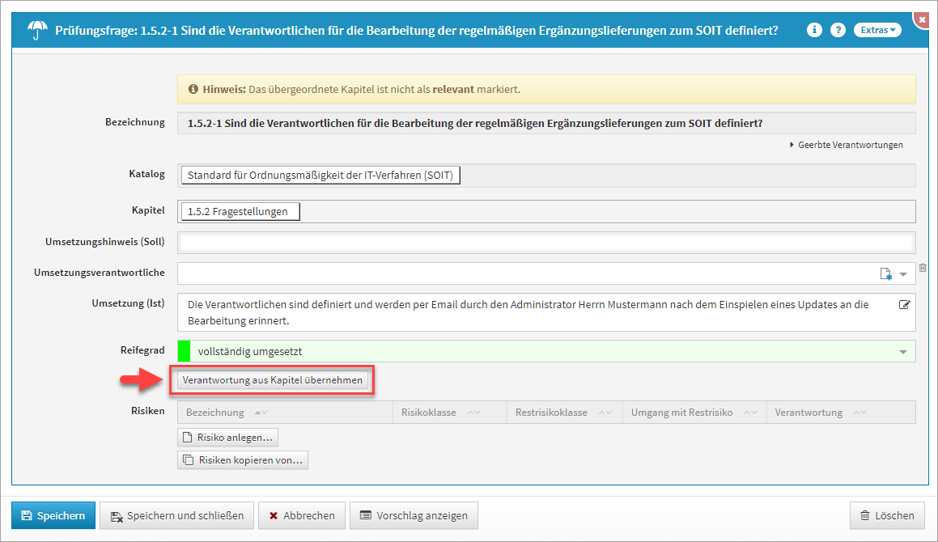Image resolution: width=938 pixels, height=542 pixels.
Task: Open the Extras dropdown menu
Action: 877,30
